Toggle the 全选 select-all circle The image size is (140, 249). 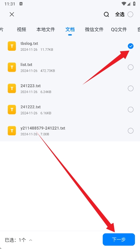pos(130,15)
